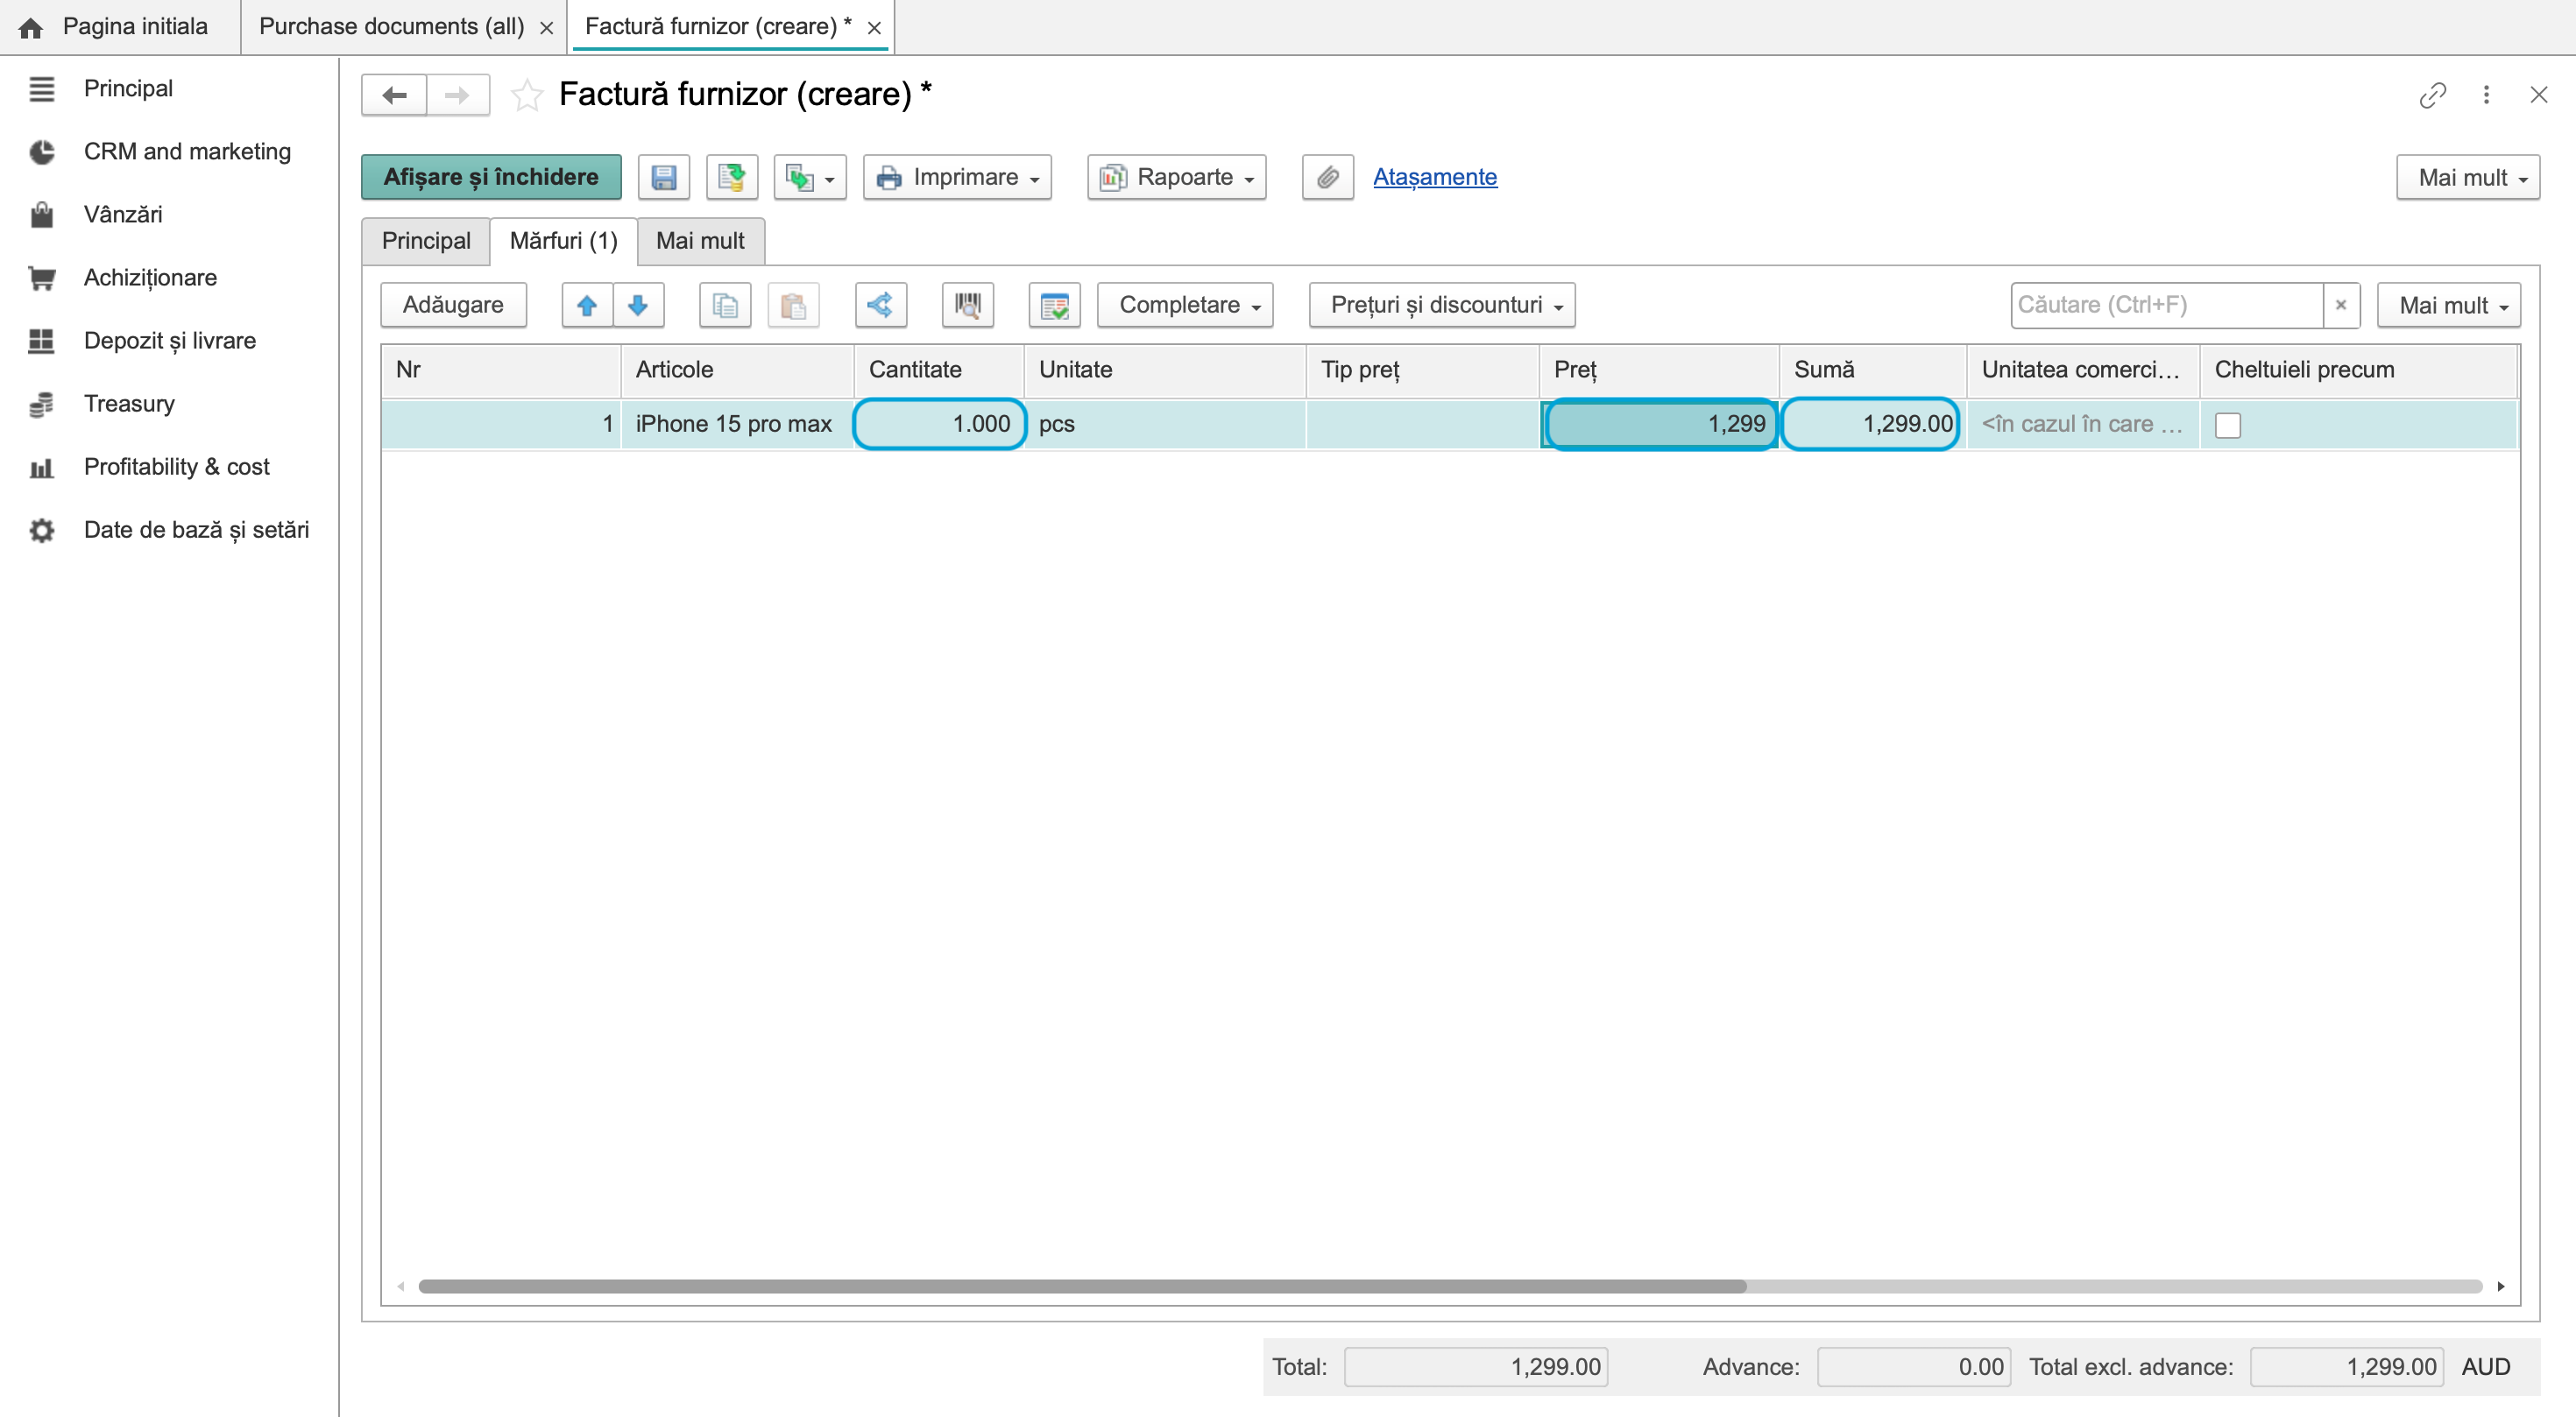Go forward with right arrow button
The width and height of the screenshot is (2576, 1417).
pos(458,95)
